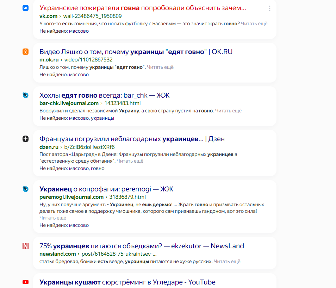The width and height of the screenshot is (336, 288).
Task: Click the orange OK.ru favicon
Action: [25, 52]
